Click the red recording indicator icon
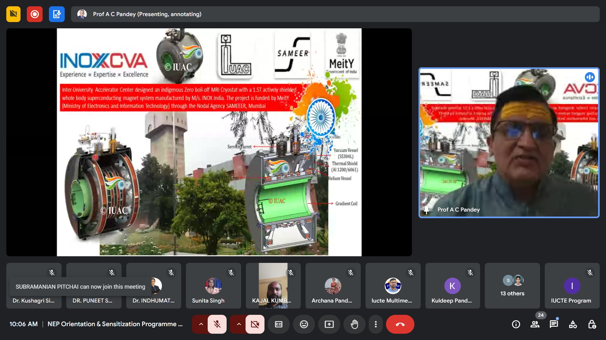 click(35, 14)
